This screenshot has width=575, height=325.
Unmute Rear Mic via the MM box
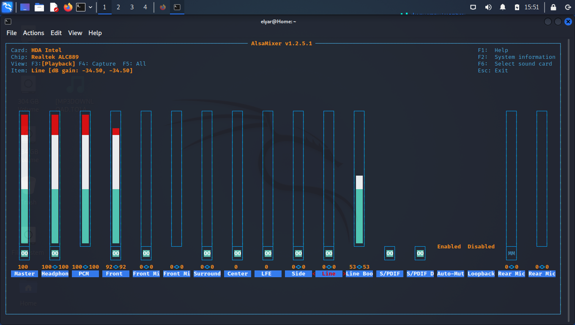pos(512,253)
